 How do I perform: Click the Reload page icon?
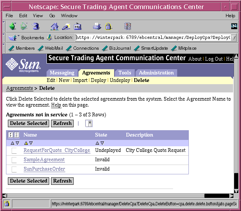pyautogui.click(x=36, y=26)
